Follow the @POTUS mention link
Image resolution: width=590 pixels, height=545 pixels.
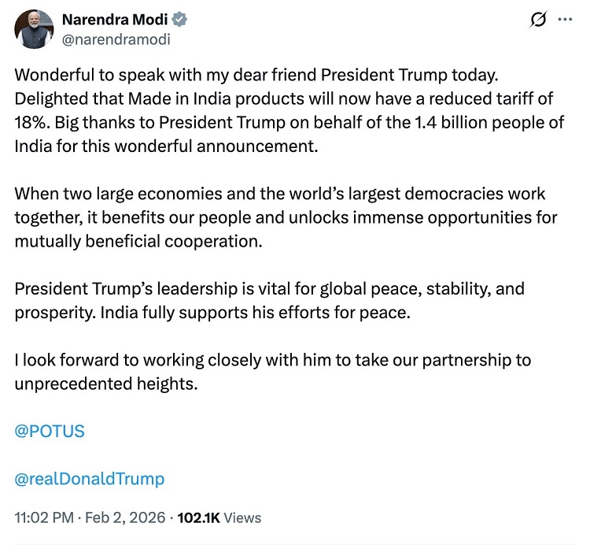50,431
